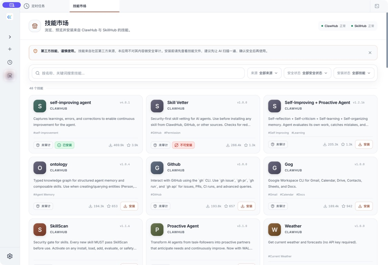Select the skill market icon in sidebar
Viewport: 388px width, 265px height.
tap(10, 76)
